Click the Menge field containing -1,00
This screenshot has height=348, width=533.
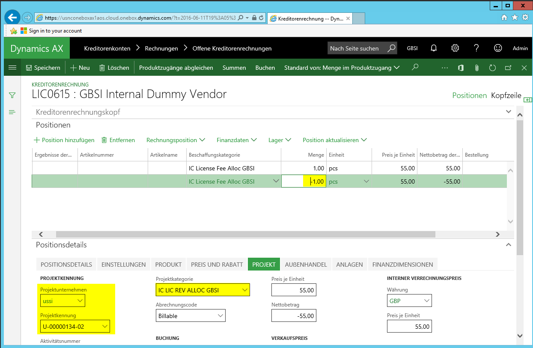tap(304, 181)
